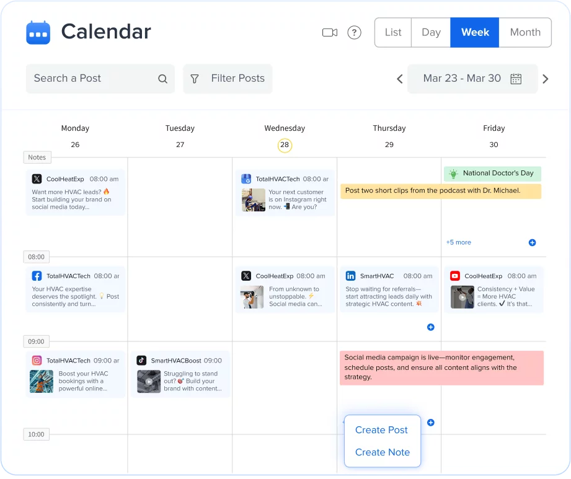The width and height of the screenshot is (571, 479).
Task: Open the help question mark icon
Action: (354, 32)
